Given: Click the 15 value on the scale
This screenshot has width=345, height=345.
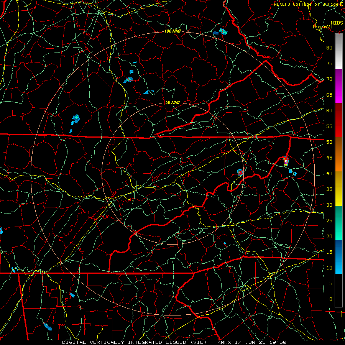Looking at the screenshot, I should pyautogui.click(x=329, y=252).
